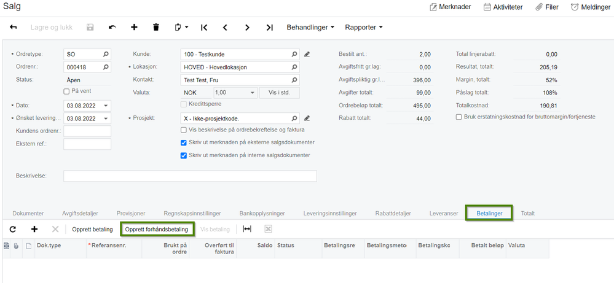This screenshot has height=283, width=614.
Task: Open Prosjekt lookup magnifier
Action: [x=294, y=118]
